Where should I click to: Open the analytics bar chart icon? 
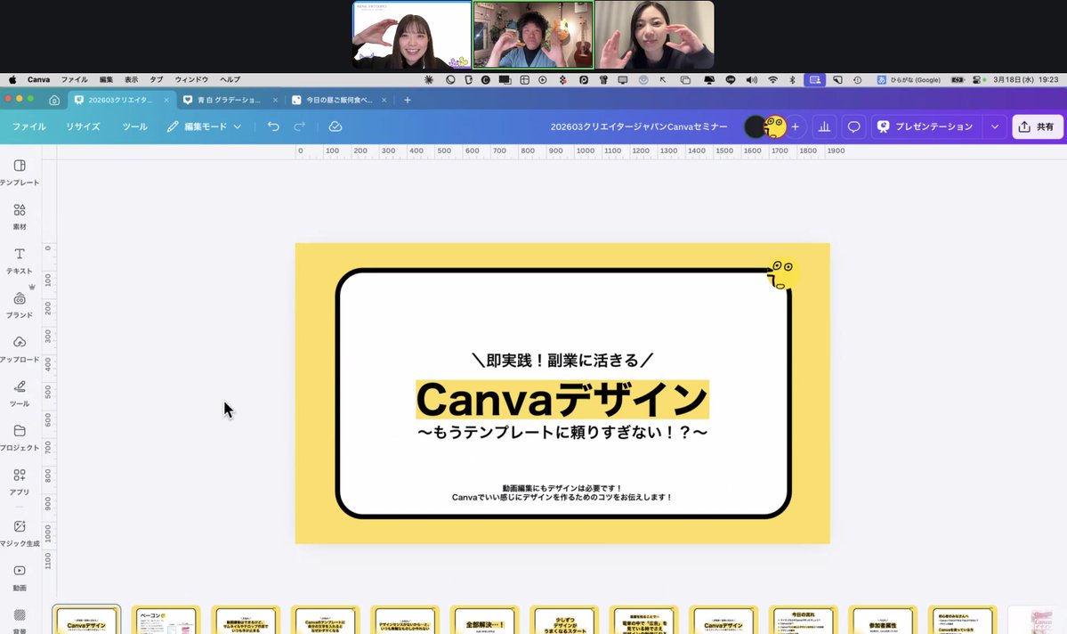click(x=824, y=126)
